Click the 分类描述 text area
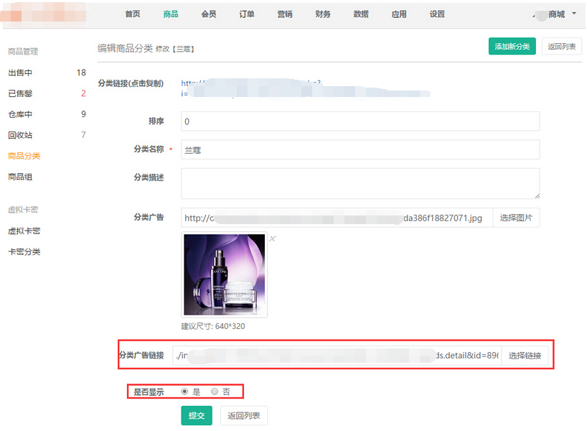This screenshot has width=587, height=431. pos(360,183)
